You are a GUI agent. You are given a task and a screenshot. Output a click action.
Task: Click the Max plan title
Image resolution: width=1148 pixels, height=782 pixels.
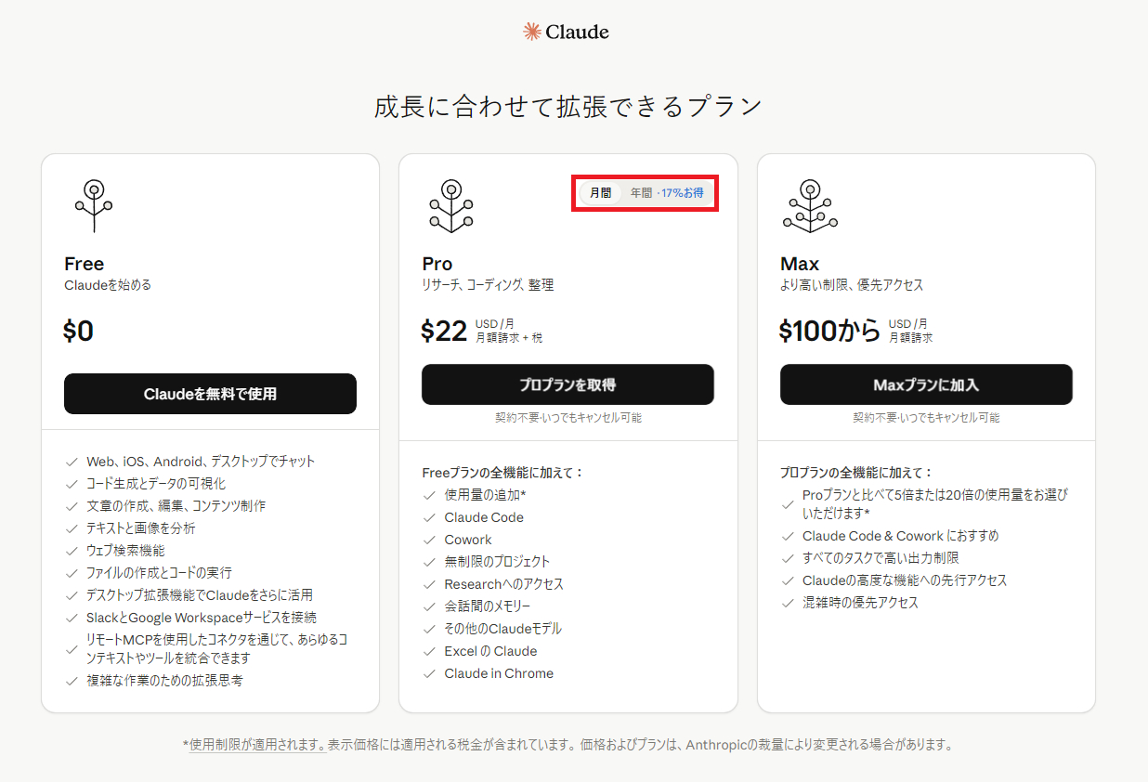point(800,264)
